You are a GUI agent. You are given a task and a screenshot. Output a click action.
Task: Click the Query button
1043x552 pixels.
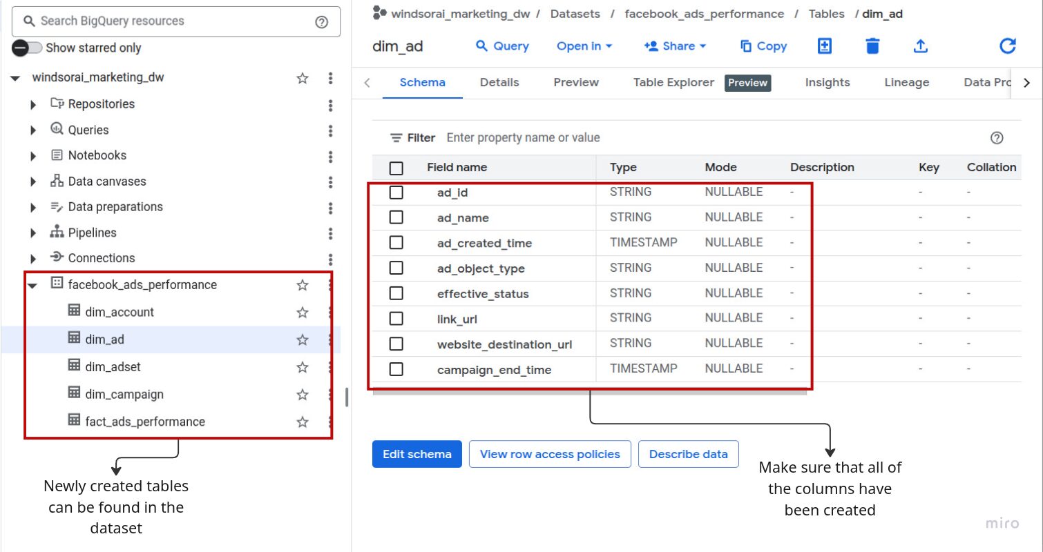pos(502,46)
